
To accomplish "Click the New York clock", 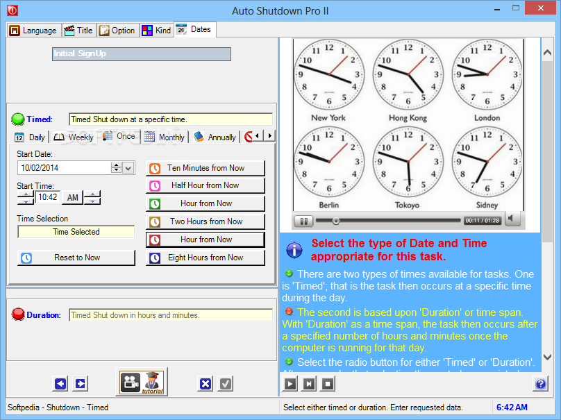I will 329,74.
